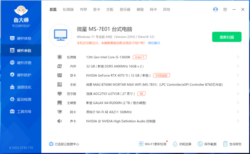Switch to the 主板 tab
This screenshot has width=250, height=154.
pos(110,9)
